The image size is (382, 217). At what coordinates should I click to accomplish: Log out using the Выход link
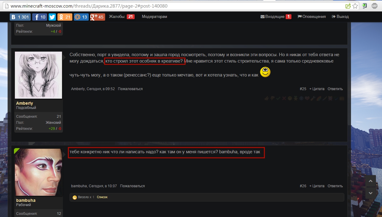pyautogui.click(x=340, y=17)
